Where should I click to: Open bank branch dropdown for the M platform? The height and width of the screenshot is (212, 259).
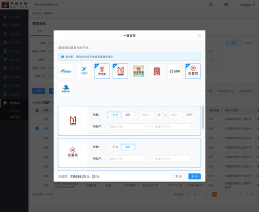pos(174,126)
